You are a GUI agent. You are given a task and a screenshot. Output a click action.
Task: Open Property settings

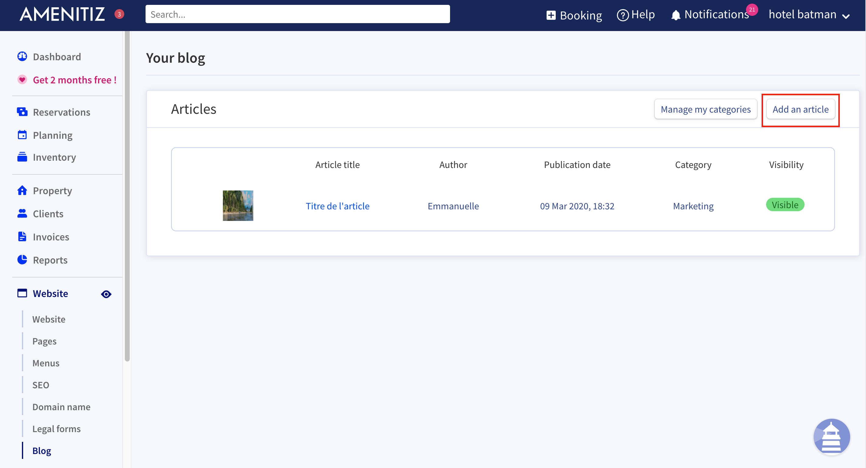point(52,190)
